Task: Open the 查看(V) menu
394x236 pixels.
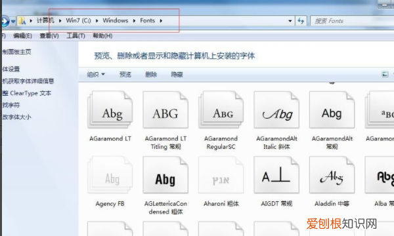Action: pos(49,36)
